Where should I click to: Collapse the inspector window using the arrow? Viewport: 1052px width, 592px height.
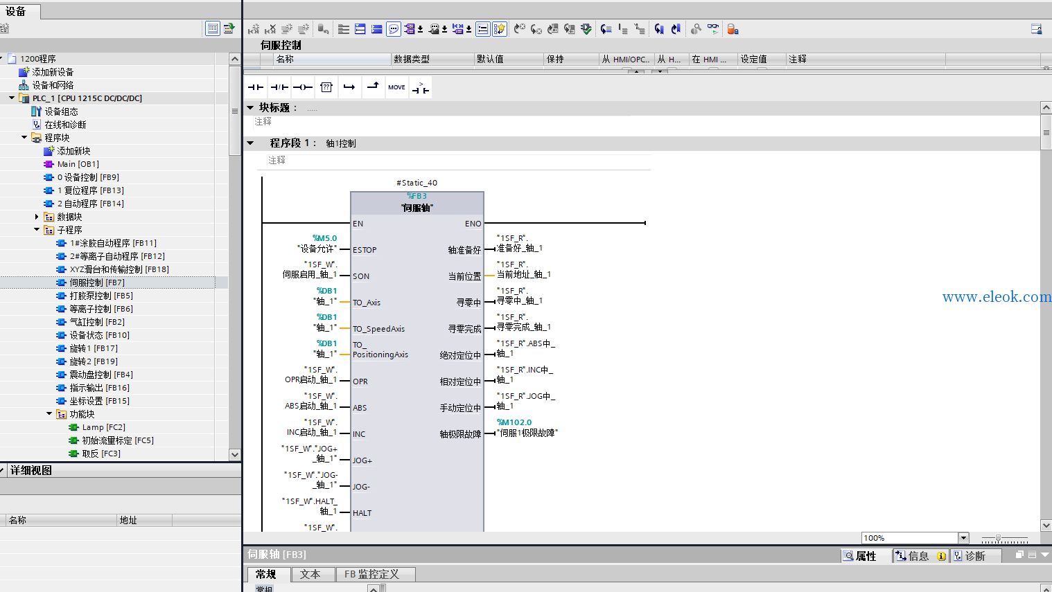point(1044,555)
